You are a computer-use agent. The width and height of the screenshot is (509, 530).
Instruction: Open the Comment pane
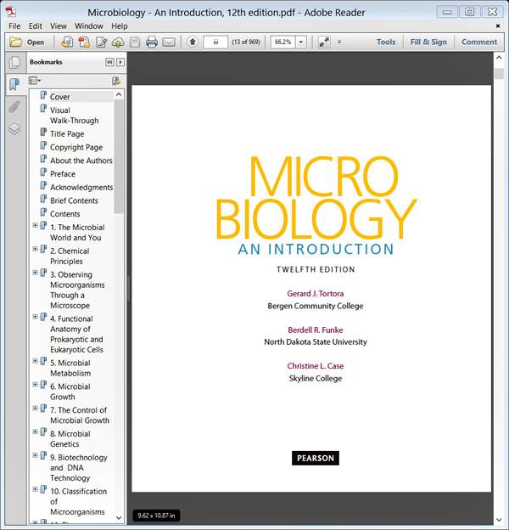tap(479, 42)
